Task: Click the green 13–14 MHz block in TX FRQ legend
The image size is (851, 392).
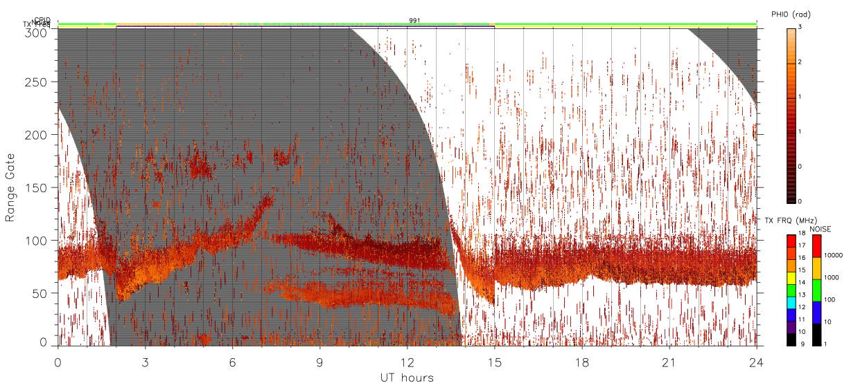Action: pos(791,290)
